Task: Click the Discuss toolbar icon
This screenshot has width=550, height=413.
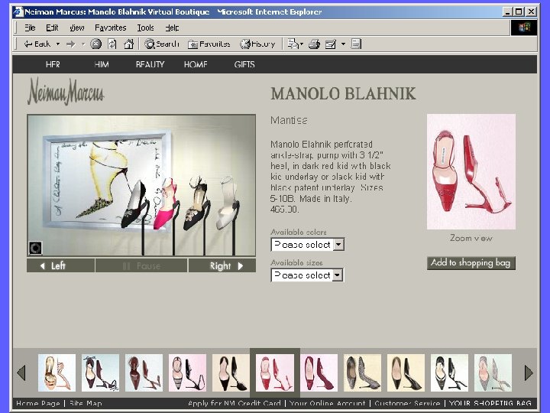Action: pos(356,44)
